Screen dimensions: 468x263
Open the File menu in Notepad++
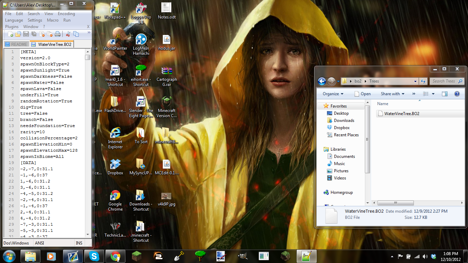pos(8,14)
